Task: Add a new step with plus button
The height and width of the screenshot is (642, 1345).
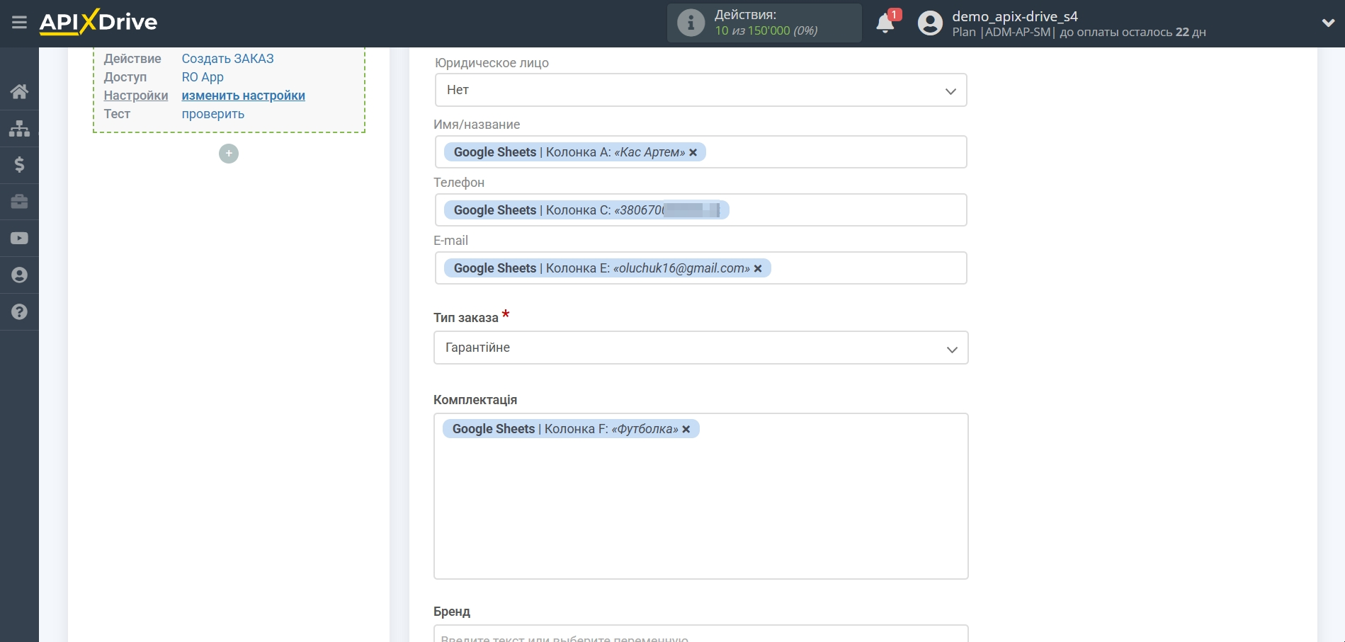Action: 228,154
